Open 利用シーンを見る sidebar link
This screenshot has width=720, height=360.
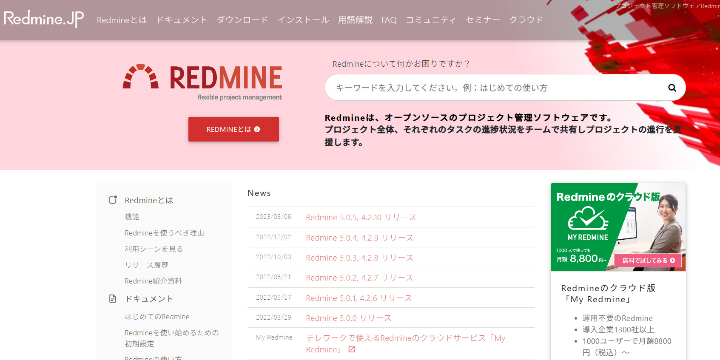click(154, 249)
